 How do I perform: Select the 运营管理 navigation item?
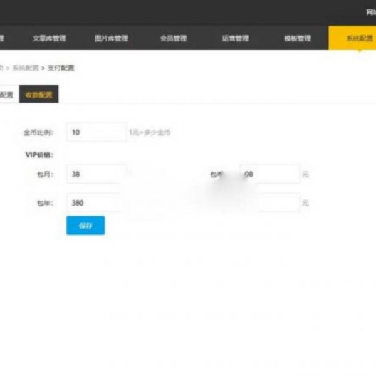click(x=235, y=38)
